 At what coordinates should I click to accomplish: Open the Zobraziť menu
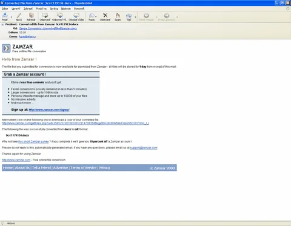(28, 8)
